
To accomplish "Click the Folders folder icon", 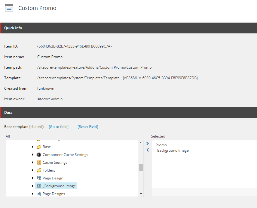I will pyautogui.click(x=38, y=170).
